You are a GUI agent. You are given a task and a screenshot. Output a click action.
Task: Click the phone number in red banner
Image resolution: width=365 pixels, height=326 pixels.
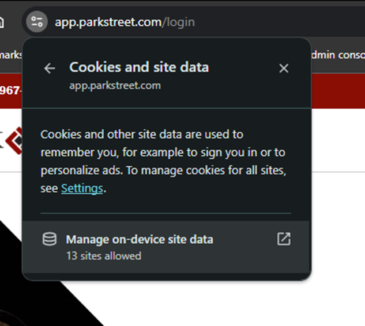point(11,90)
